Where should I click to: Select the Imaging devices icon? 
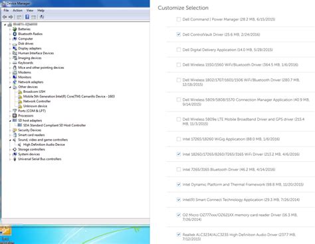[15, 58]
